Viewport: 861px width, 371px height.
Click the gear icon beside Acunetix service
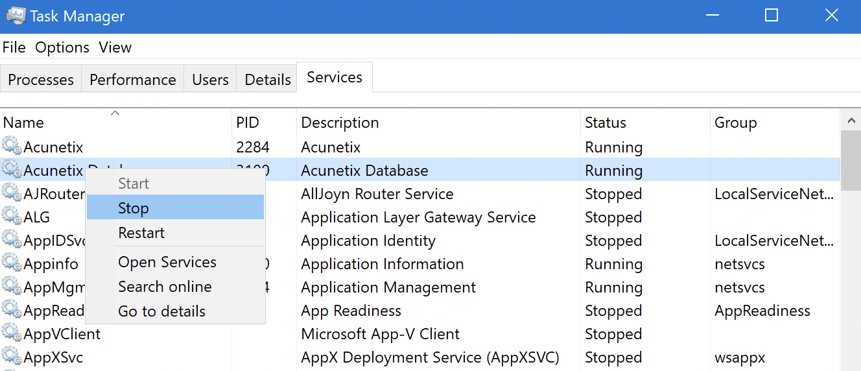pyautogui.click(x=12, y=147)
